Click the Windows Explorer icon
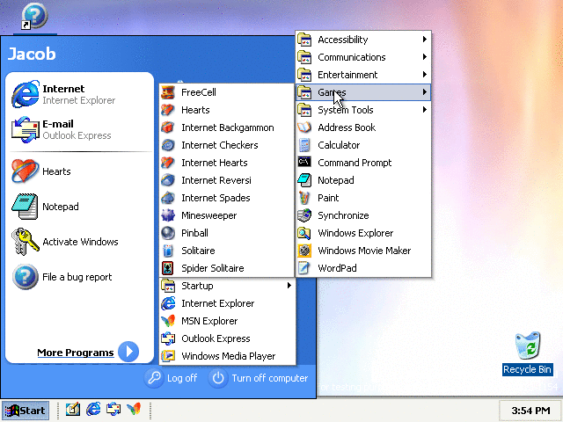563x422 pixels. coord(304,233)
